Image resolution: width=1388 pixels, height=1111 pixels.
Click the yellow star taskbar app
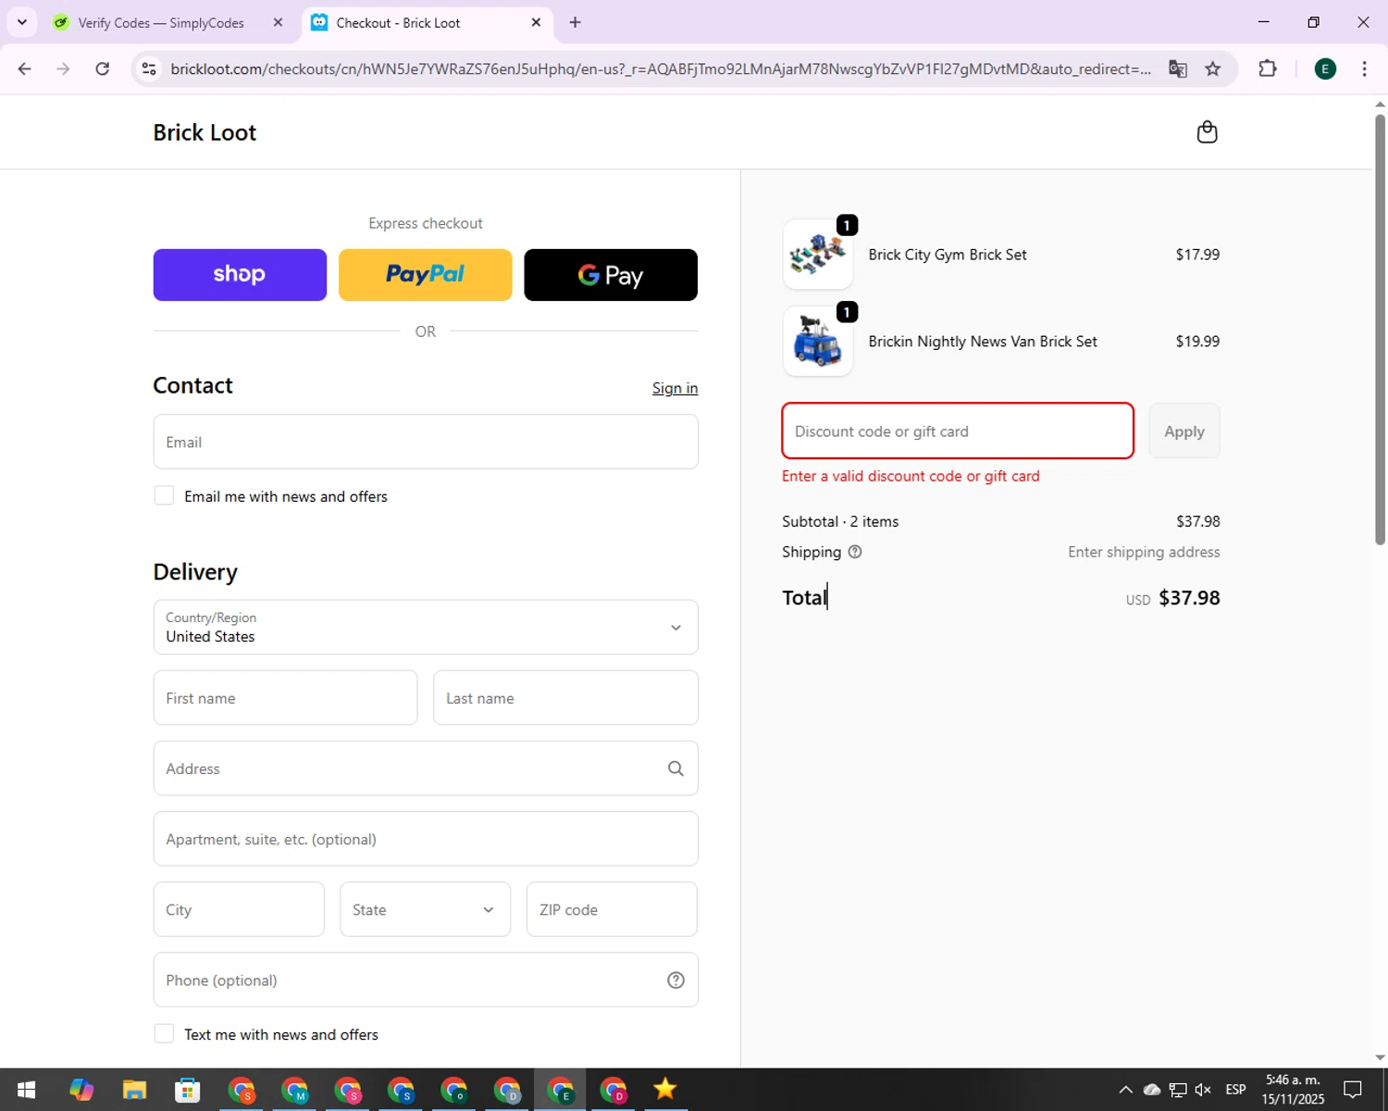(x=664, y=1090)
